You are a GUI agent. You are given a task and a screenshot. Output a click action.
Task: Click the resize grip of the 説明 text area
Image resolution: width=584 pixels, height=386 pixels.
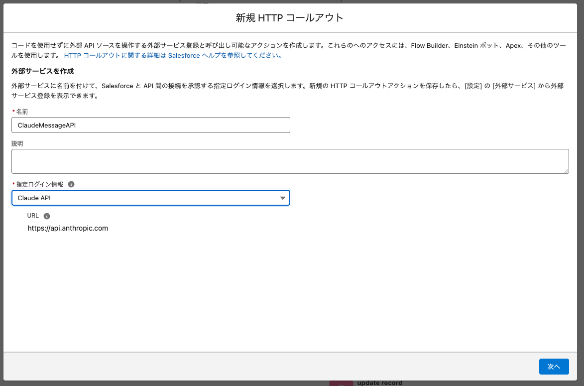coord(566,171)
